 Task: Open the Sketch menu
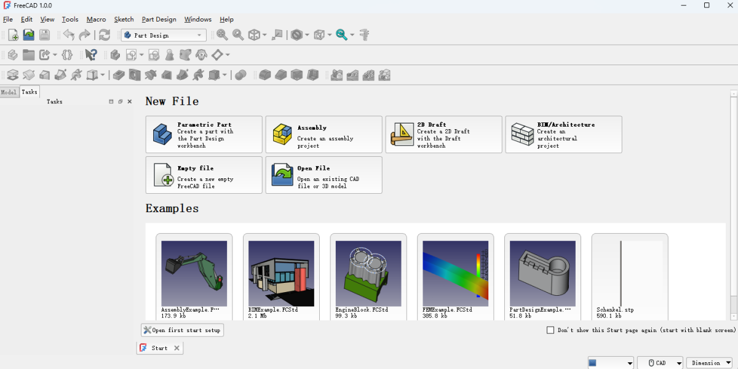point(124,20)
